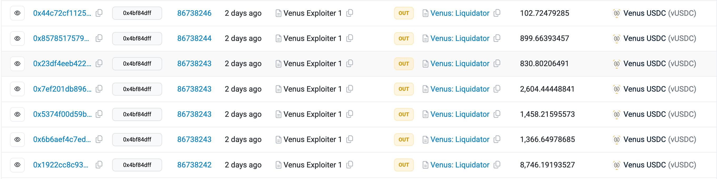Screen dimensions: 717x179
Task: Click Venus USDC token icon for 899.66393457 amount
Action: 616,38
